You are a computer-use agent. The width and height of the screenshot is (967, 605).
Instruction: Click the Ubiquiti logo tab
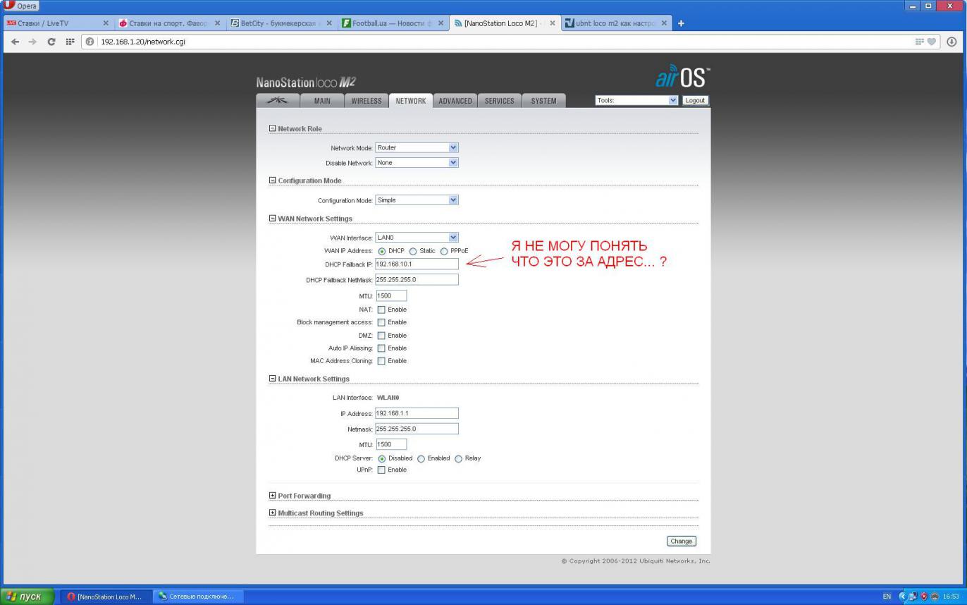coord(278,101)
